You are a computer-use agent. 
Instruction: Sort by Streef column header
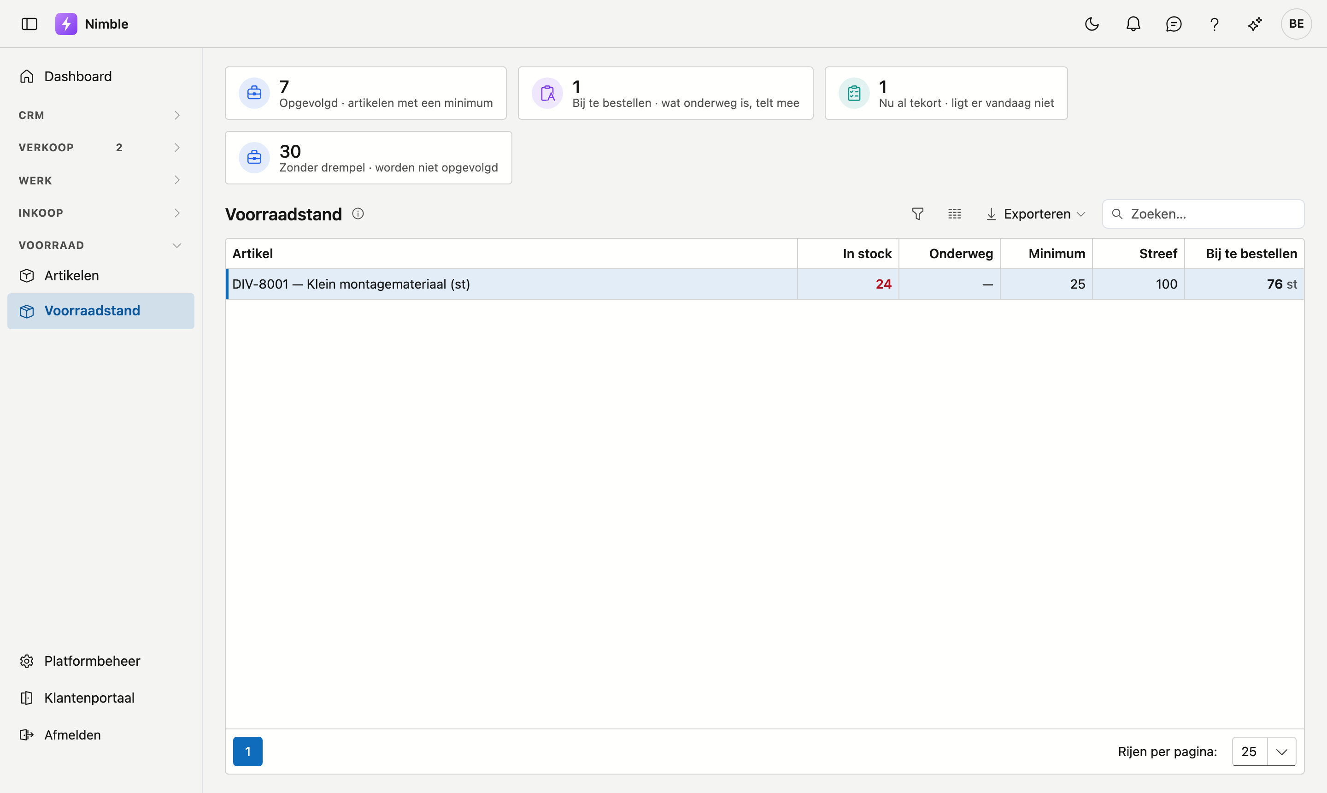(x=1139, y=254)
